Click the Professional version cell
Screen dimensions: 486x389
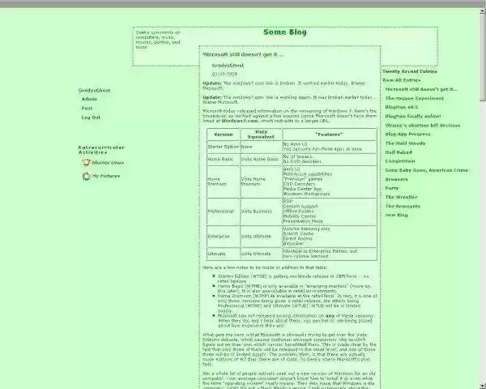(x=224, y=212)
